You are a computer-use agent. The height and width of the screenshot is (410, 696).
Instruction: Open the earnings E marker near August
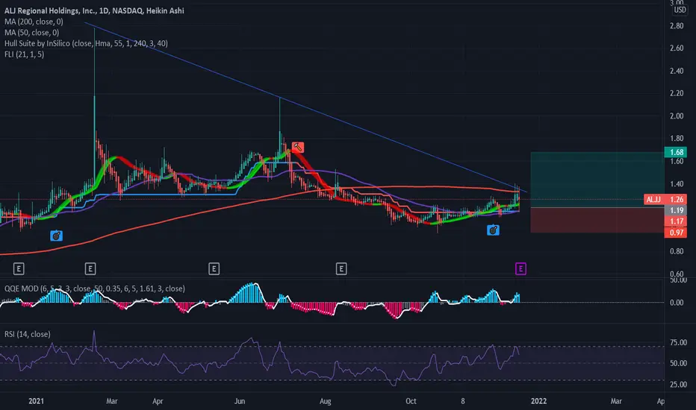coord(341,268)
